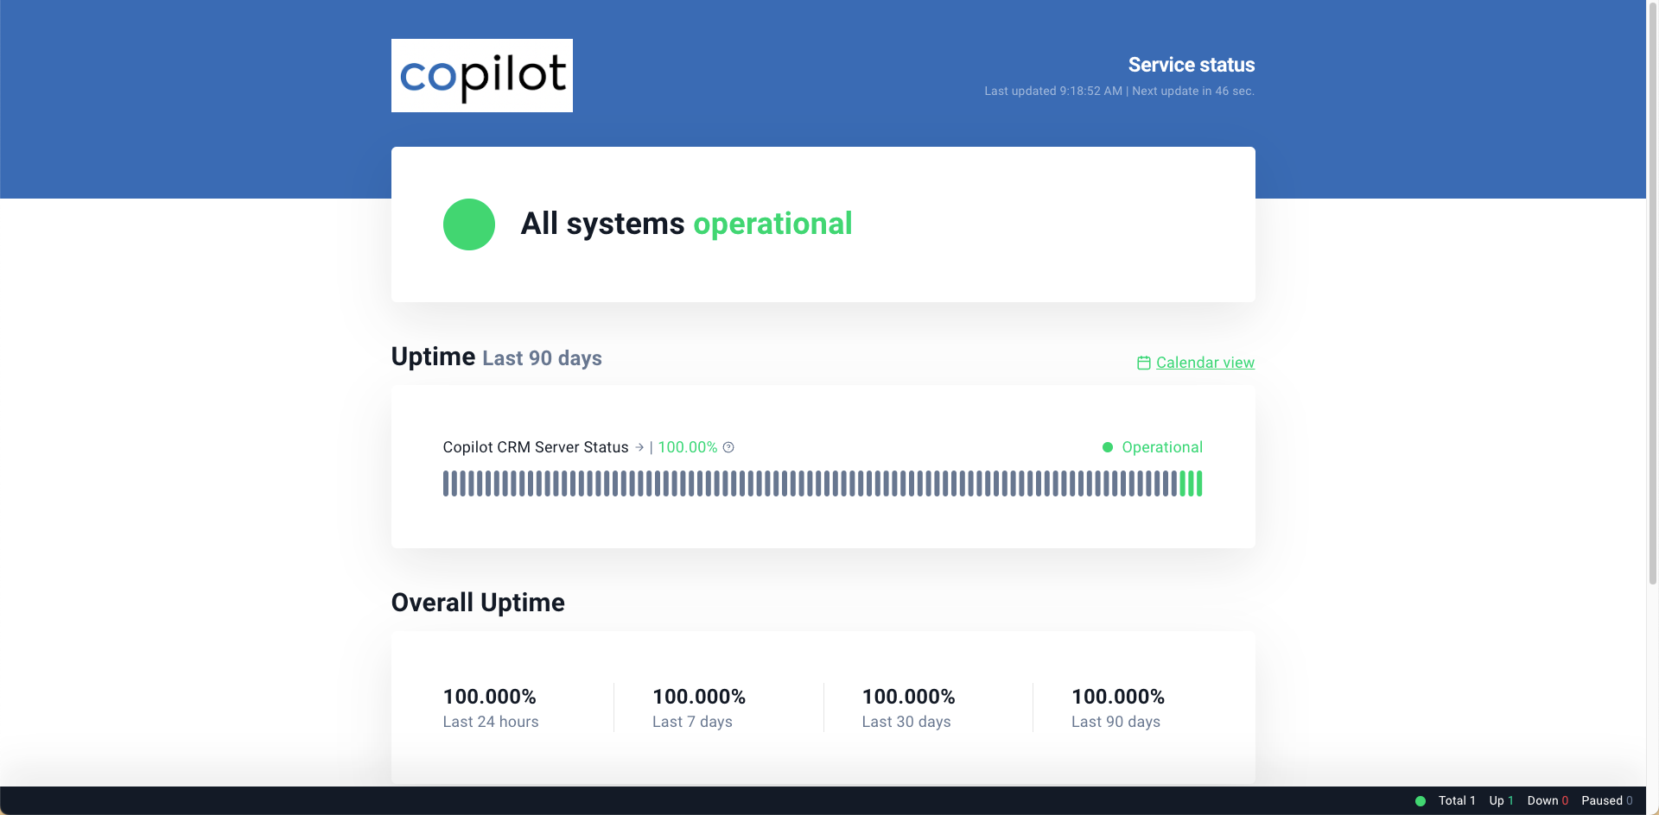Click the Overall Uptime heading
This screenshot has width=1659, height=815.
[478, 603]
